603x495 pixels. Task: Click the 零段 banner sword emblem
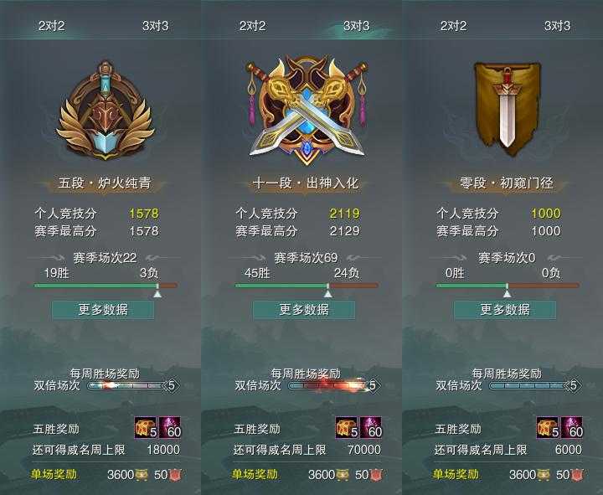click(508, 108)
